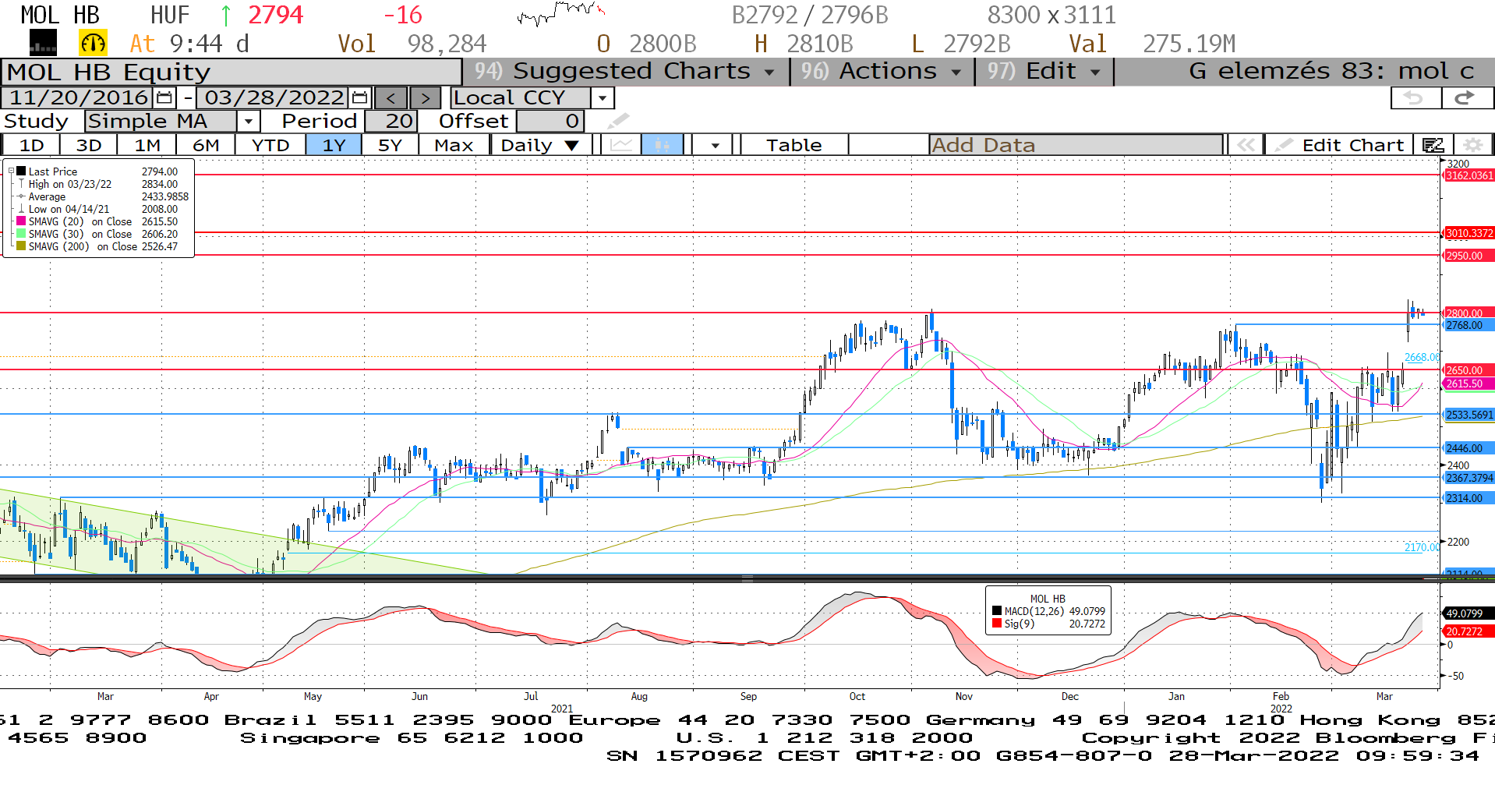Click the 49.0799 MACD axis label
Image resolution: width=1495 pixels, height=799 pixels.
[1468, 613]
